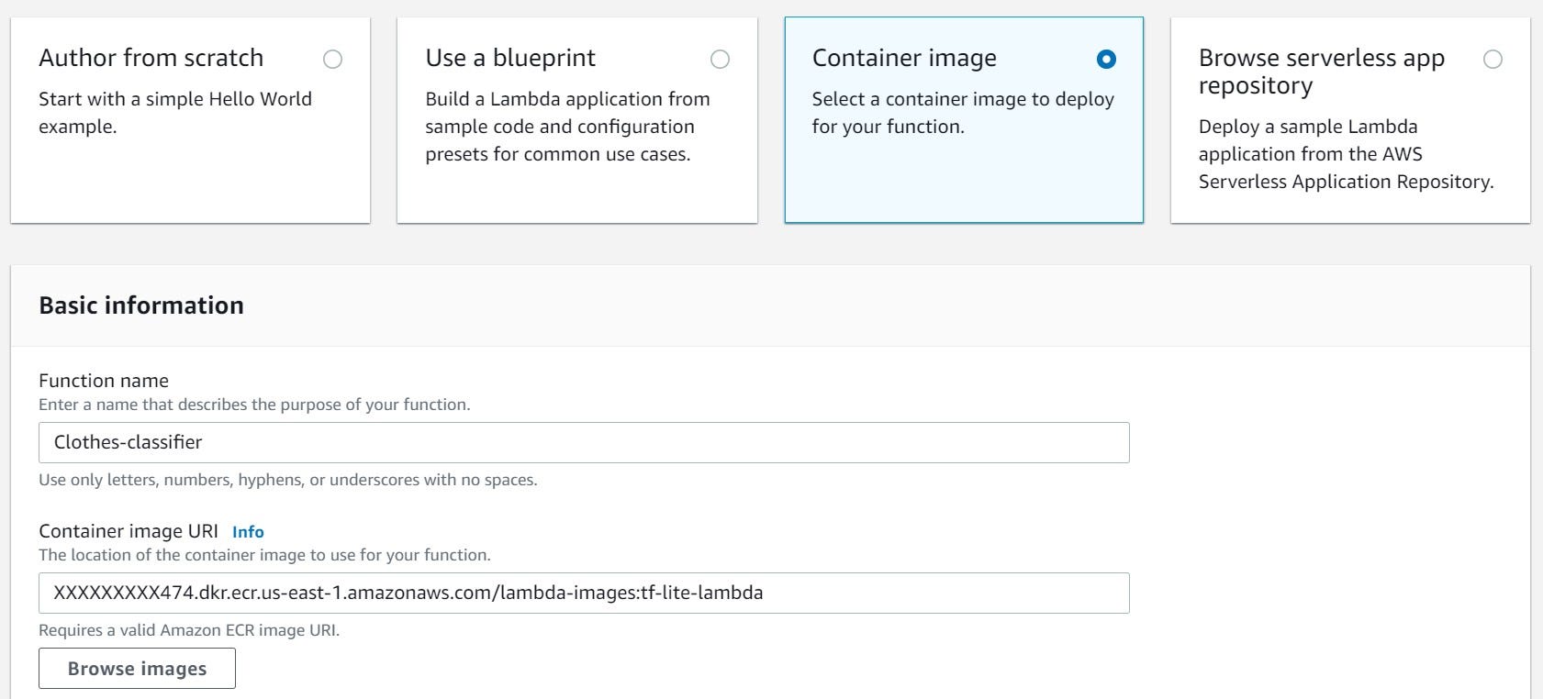Screen dimensions: 1543x699
Task: Focus the Container image URI input field
Action: tap(584, 593)
